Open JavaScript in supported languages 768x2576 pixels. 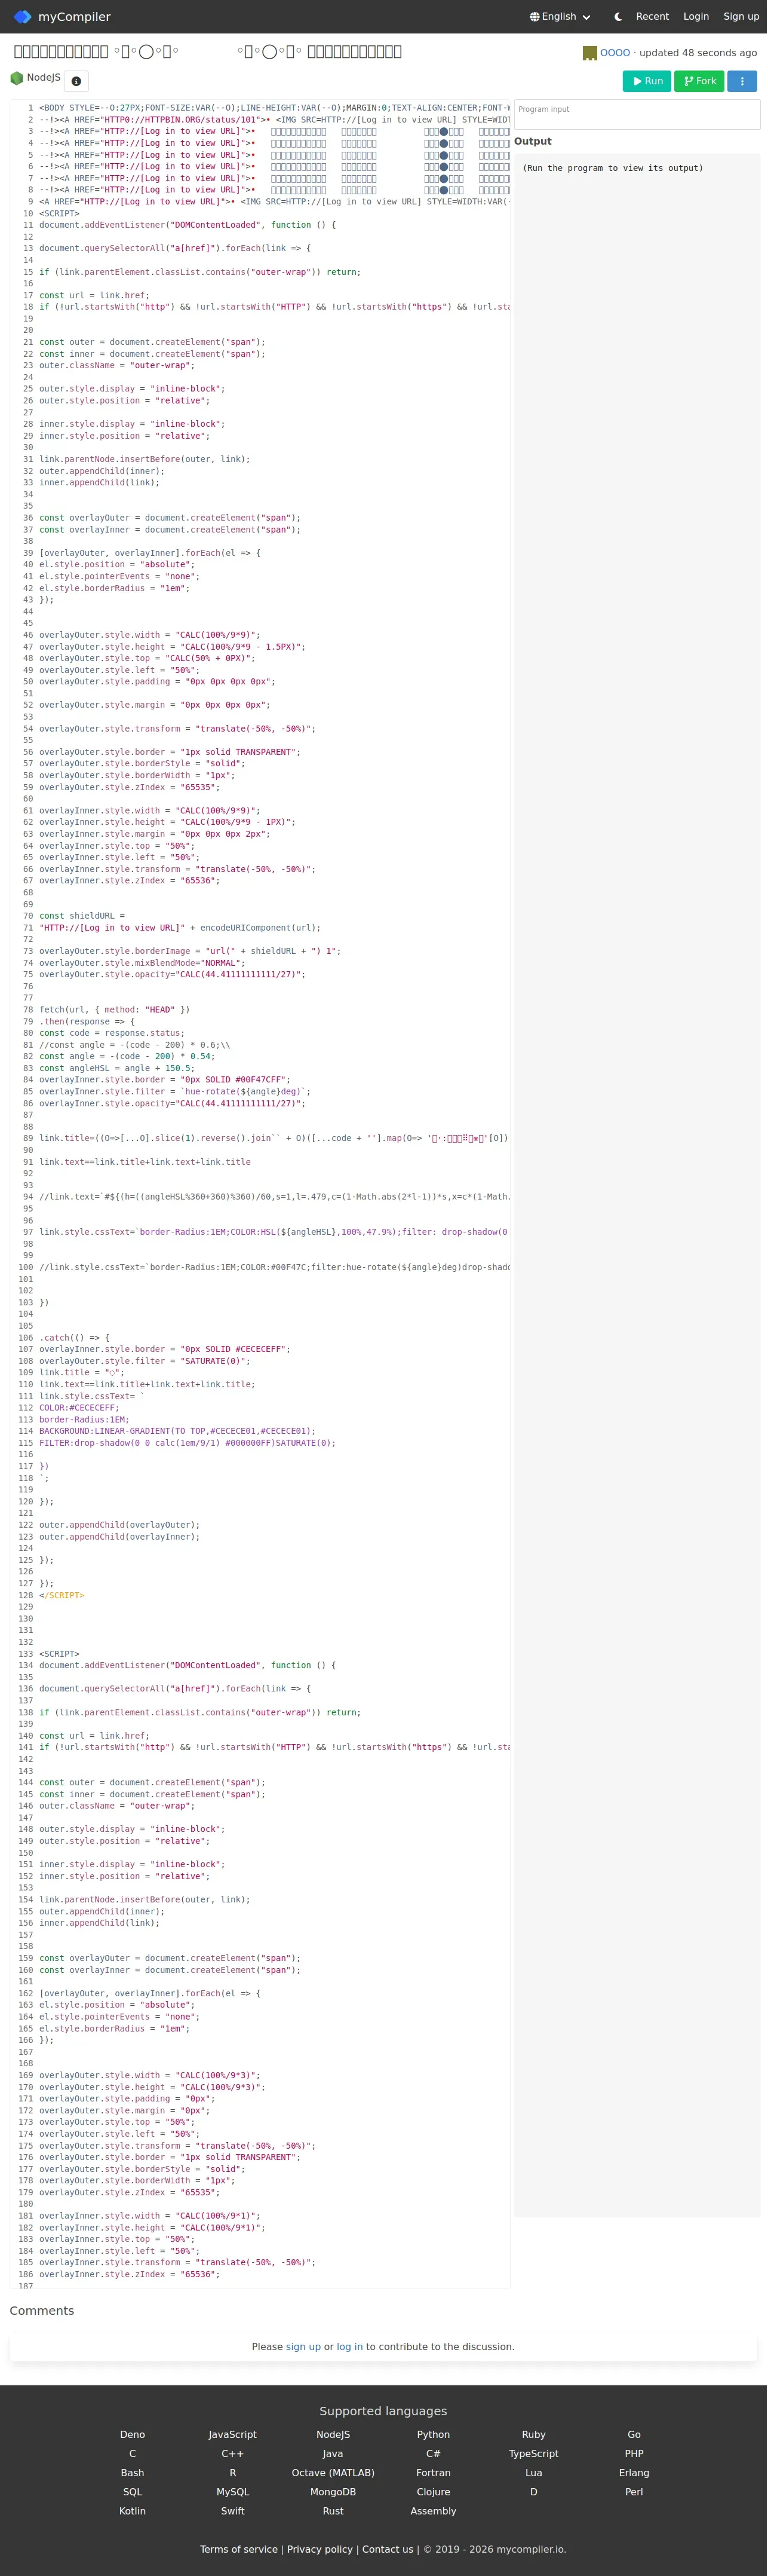233,2434
